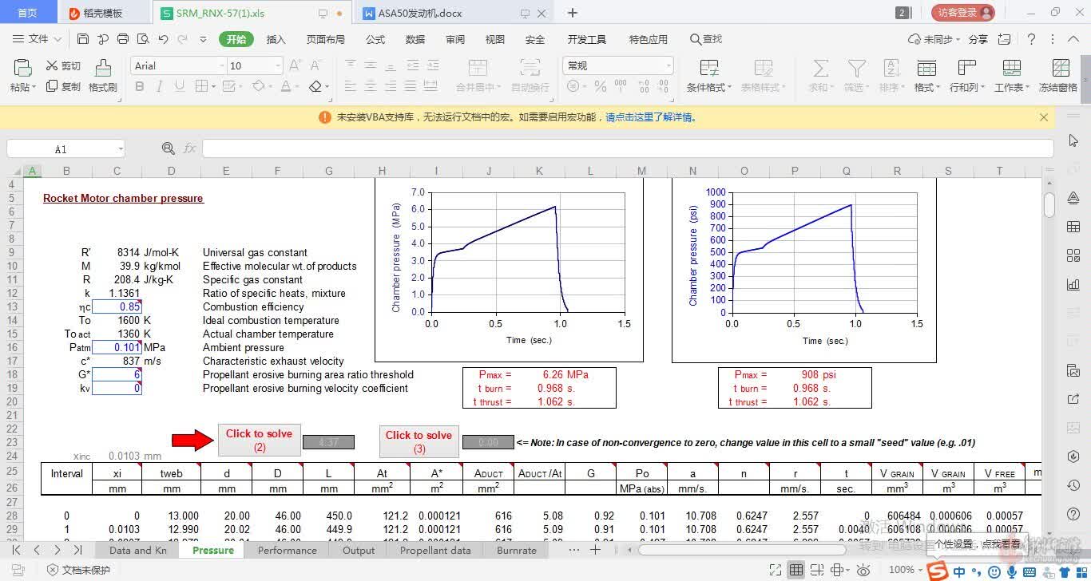This screenshot has width=1091, height=581.
Task: Open the help question mark icon
Action: pos(1031,39)
